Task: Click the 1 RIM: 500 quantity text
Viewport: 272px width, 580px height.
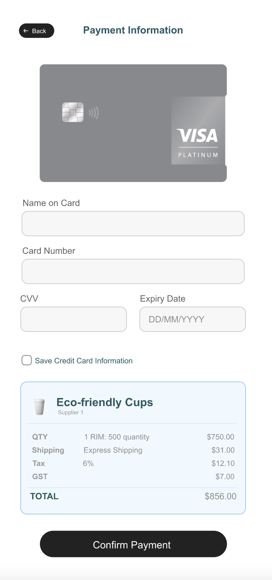Action: (117, 437)
